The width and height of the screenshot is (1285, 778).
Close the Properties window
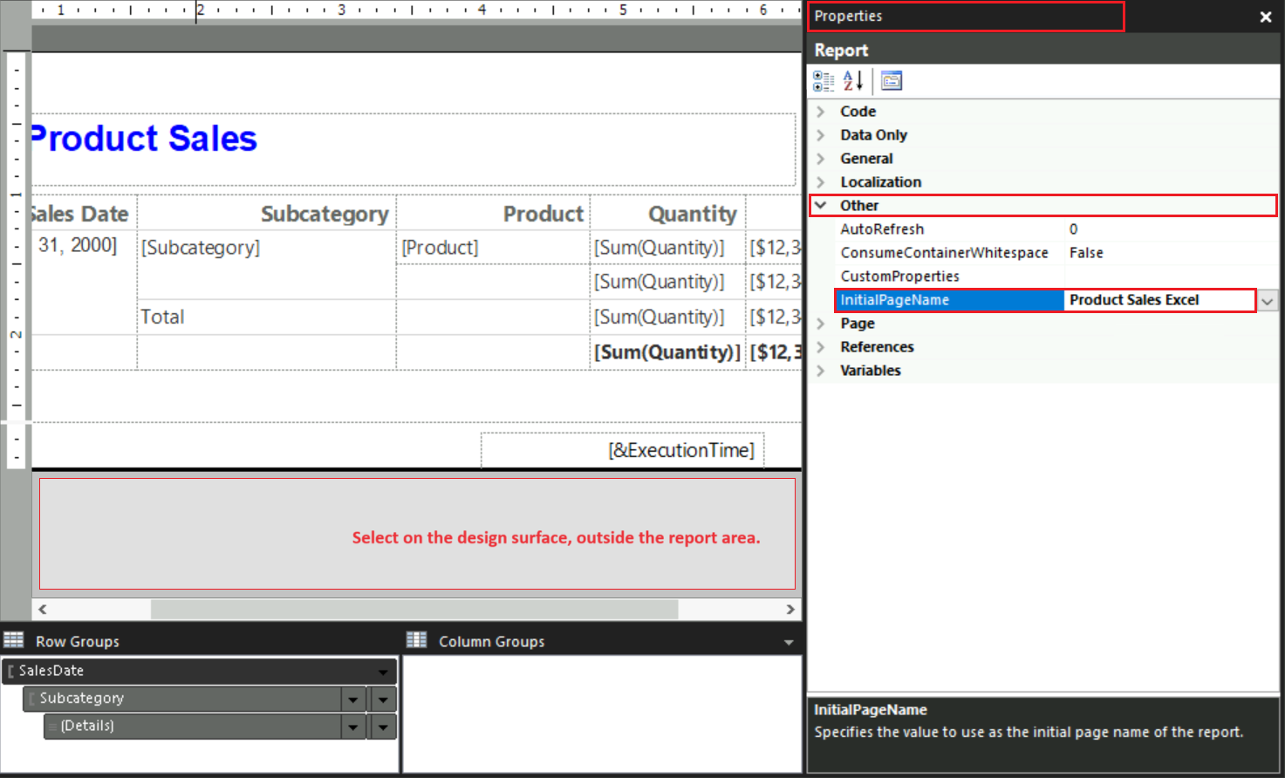pos(1266,17)
